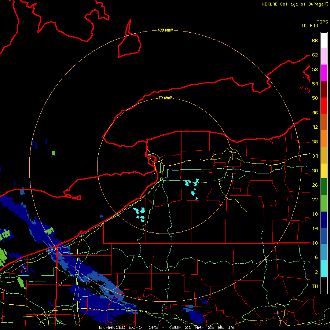The image size is (330, 330).
Task: Click the Enhanced Echo Tops KBUF timestamp caption
Action: coord(166,327)
